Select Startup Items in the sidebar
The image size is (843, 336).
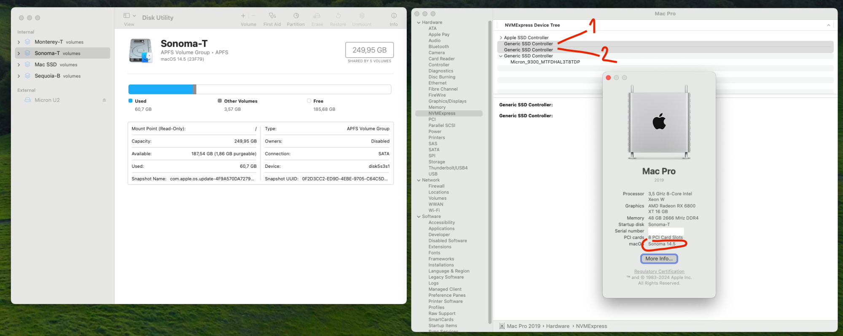click(443, 325)
